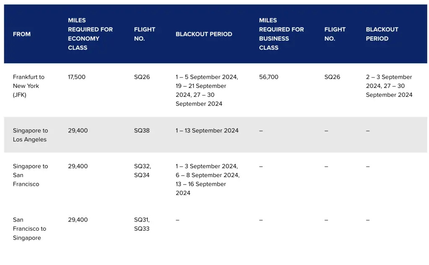Select the SQ31, SQ33 flight numbers cell
This screenshot has height=265, width=429.
coord(142,224)
